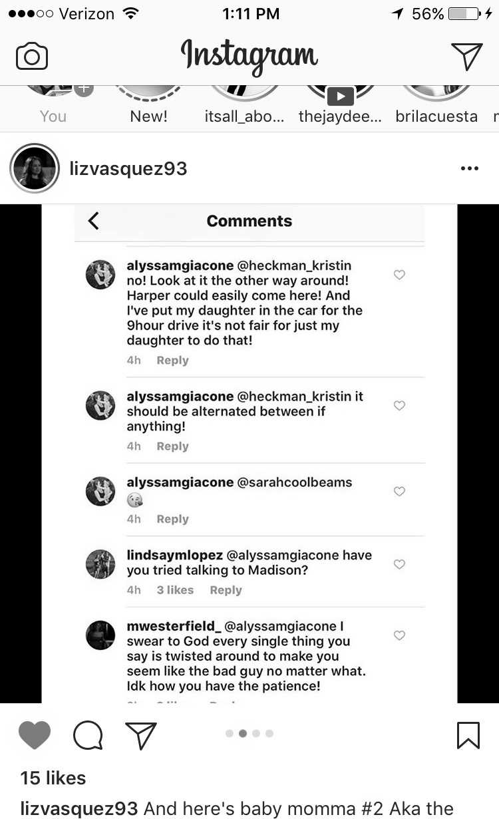Tap Reply under lindsaymlopez comment
The height and width of the screenshot is (819, 499).
click(226, 590)
